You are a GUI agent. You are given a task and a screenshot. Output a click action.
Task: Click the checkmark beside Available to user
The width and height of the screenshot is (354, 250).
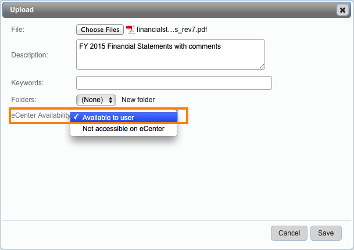[77, 117]
